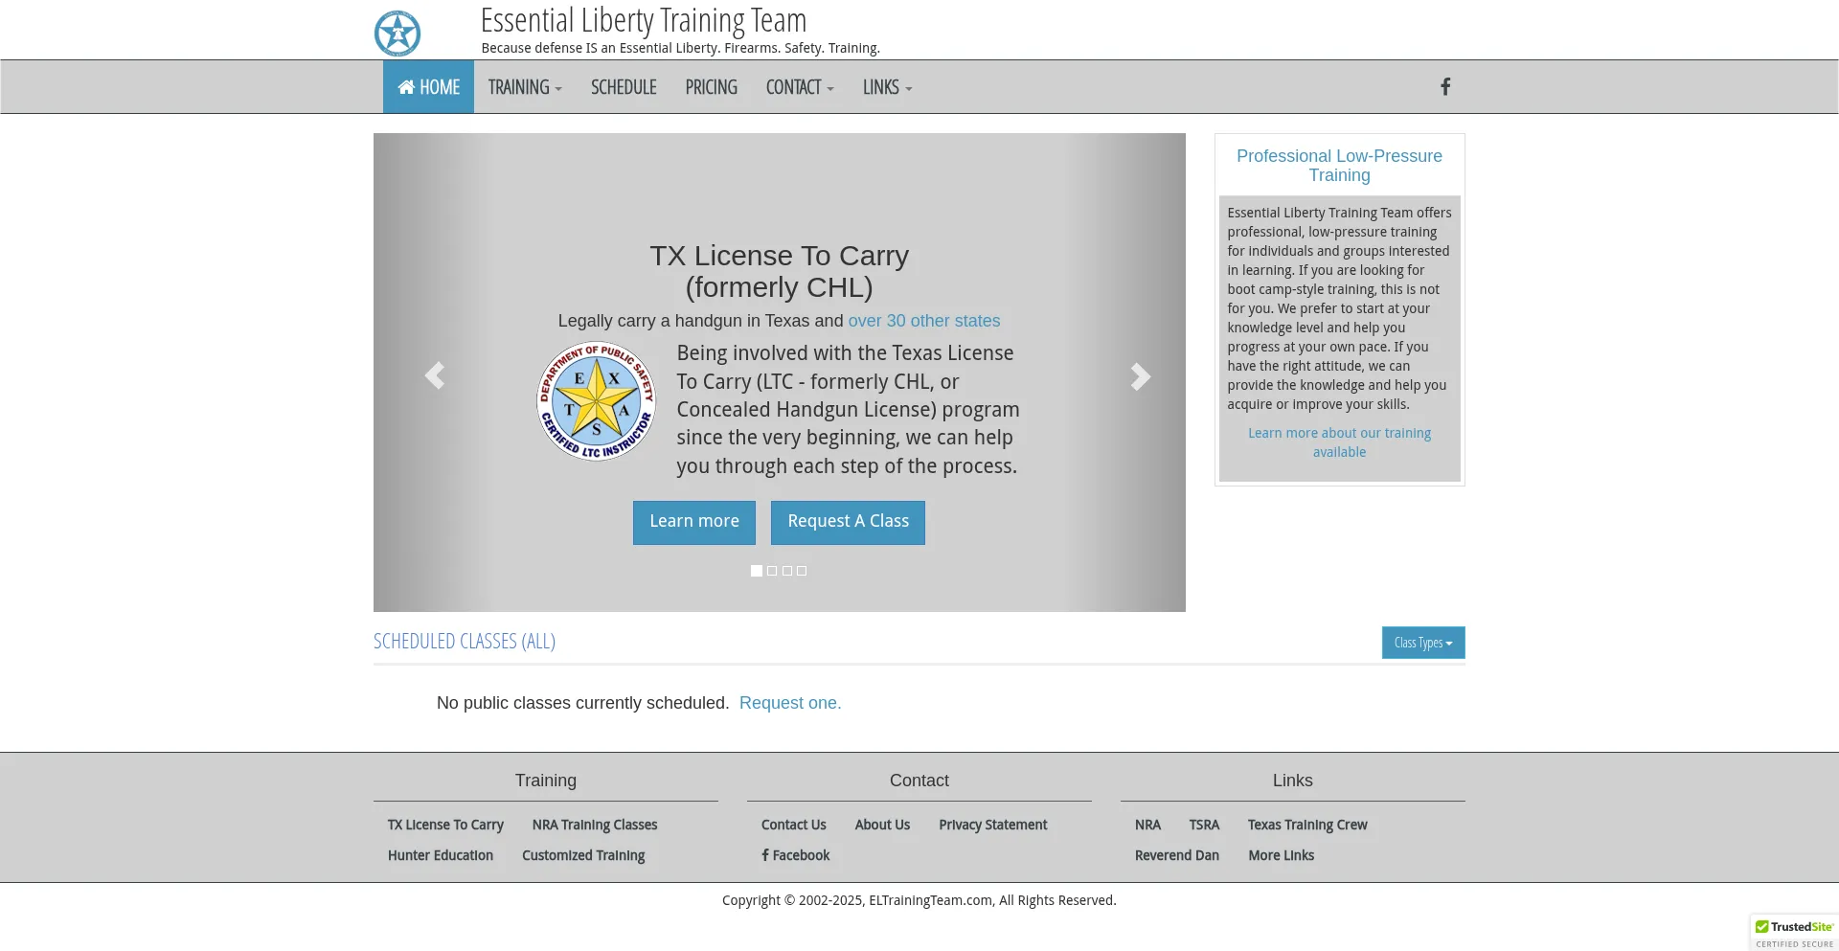1839x951 pixels.
Task: Select the second carousel indicator dot
Action: (x=772, y=571)
